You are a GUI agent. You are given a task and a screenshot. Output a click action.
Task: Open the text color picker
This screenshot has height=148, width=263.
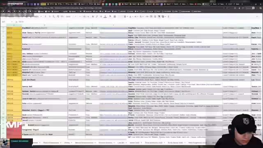tap(105, 16)
